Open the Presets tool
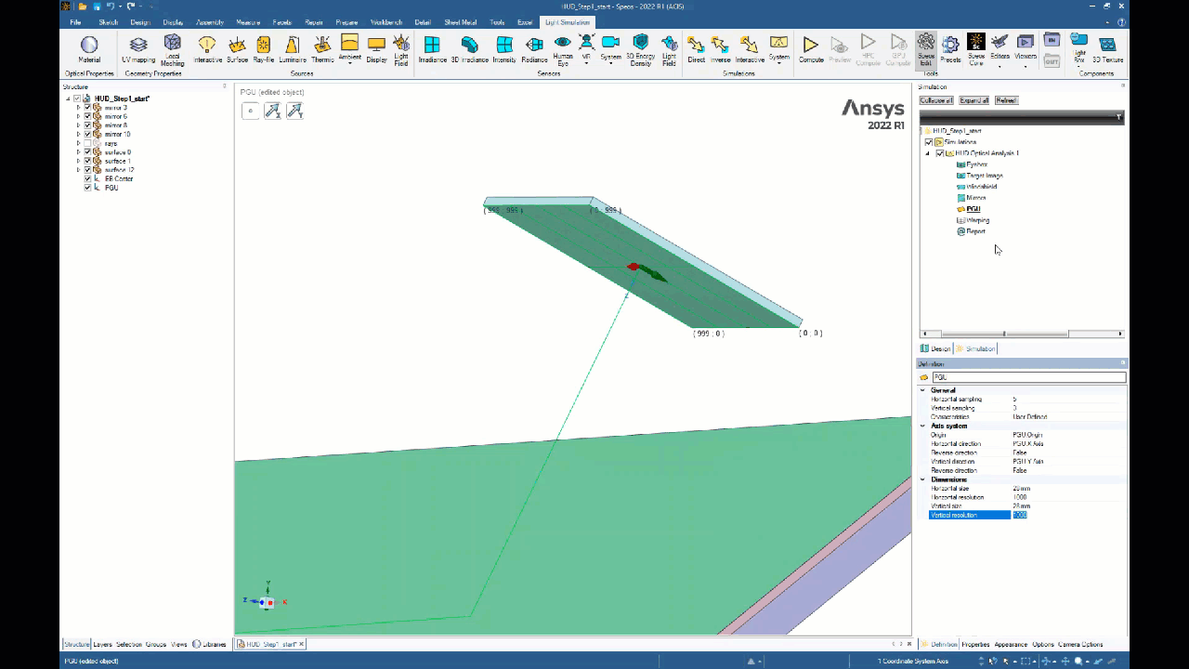The height and width of the screenshot is (669, 1189). coord(950,50)
